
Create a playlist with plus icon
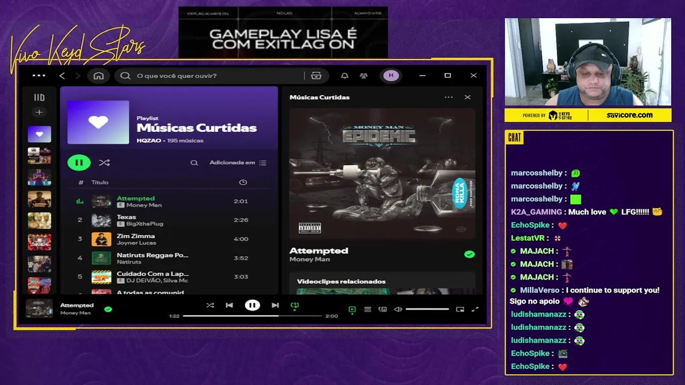coord(39,112)
